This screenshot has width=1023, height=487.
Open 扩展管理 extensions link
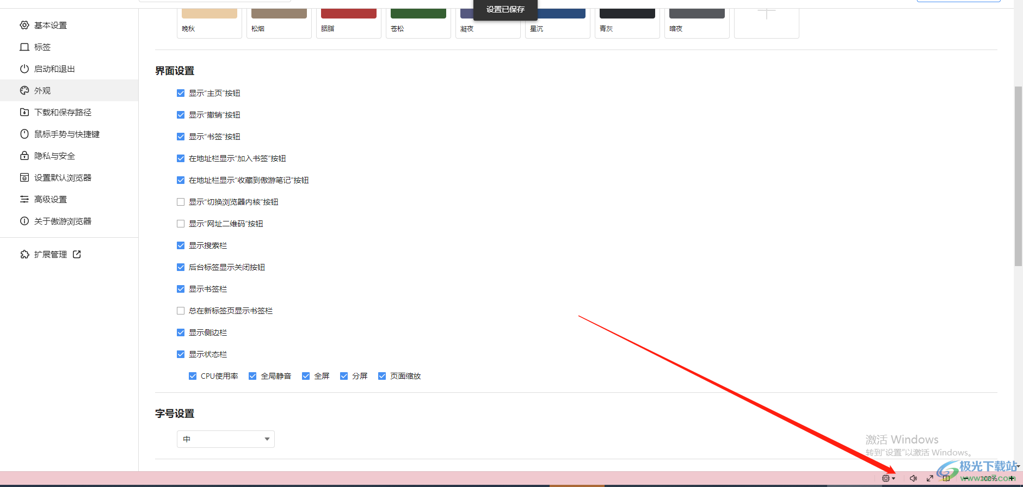tap(51, 254)
